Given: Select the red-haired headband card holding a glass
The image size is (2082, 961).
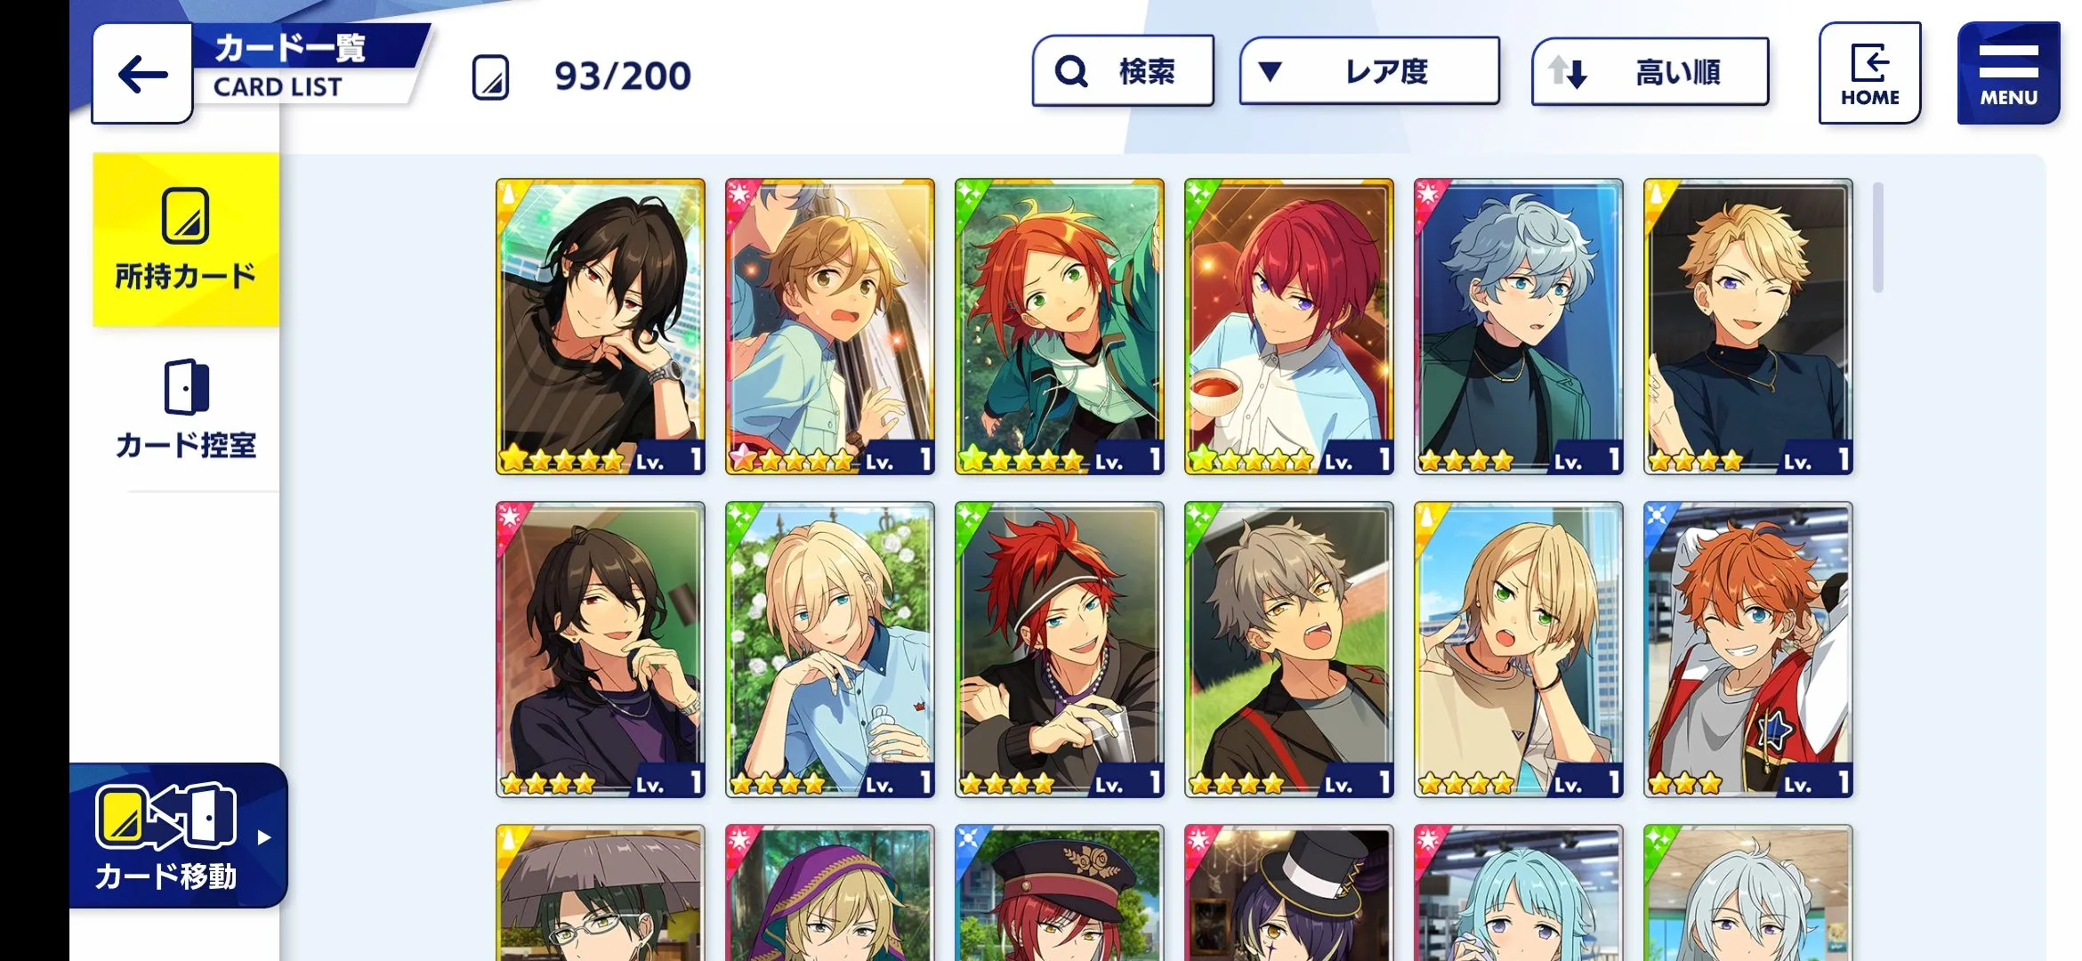Looking at the screenshot, I should pyautogui.click(x=1060, y=650).
